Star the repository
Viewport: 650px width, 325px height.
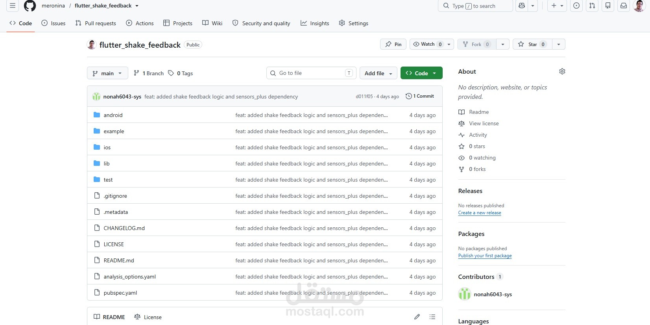click(532, 44)
